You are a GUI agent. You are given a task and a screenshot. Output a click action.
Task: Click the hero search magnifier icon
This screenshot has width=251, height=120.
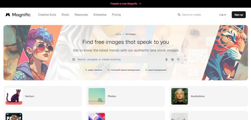[178, 59]
